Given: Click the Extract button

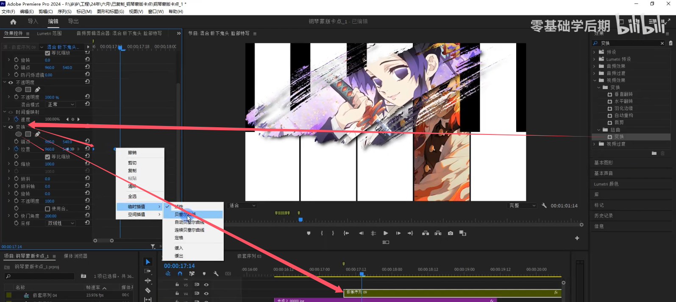Looking at the screenshot, I should coord(438,233).
